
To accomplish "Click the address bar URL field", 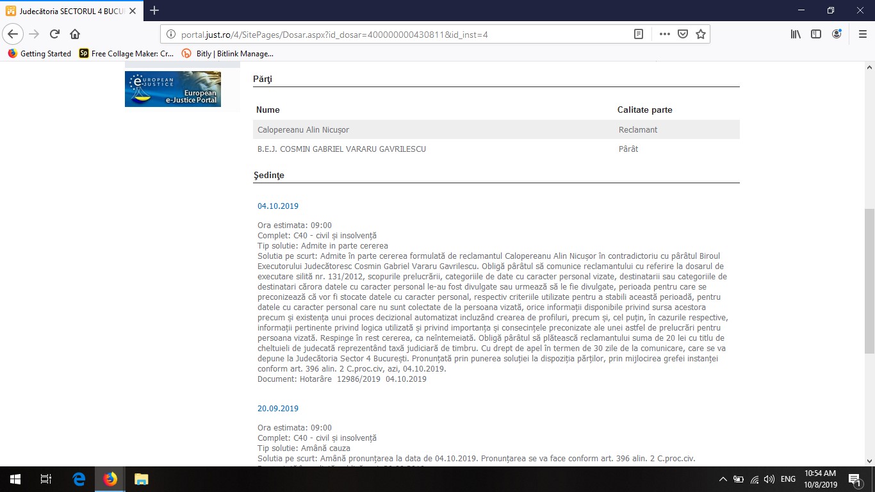I will point(397,34).
